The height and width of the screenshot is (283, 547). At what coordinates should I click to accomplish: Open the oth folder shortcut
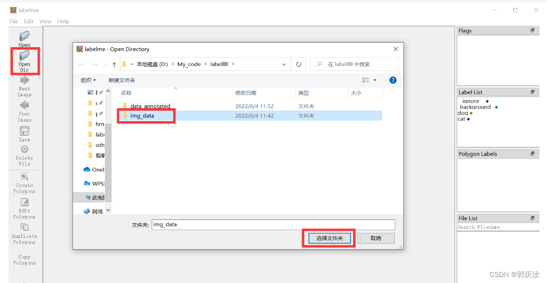95,145
